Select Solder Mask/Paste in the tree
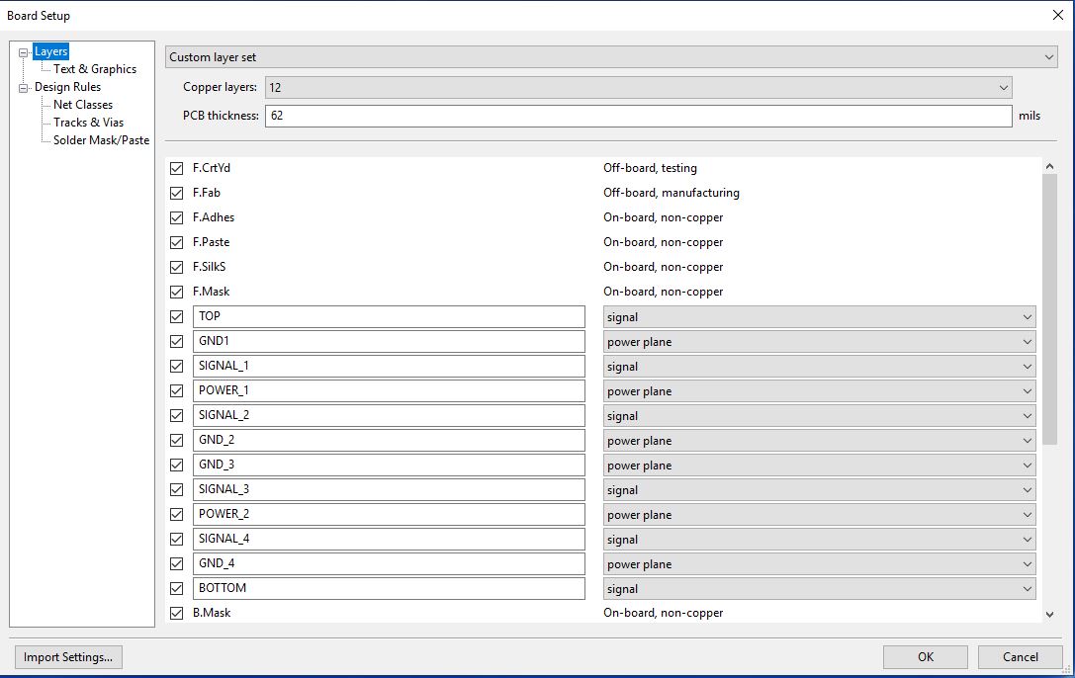This screenshot has height=678, width=1075. [x=101, y=140]
